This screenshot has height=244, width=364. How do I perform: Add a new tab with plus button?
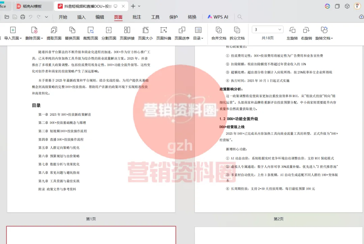(133, 6)
